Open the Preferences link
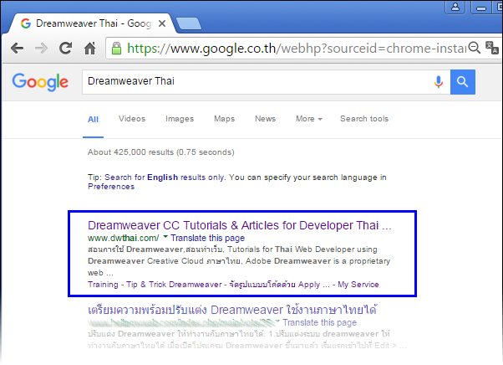Image resolution: width=503 pixels, height=365 pixels. click(111, 187)
